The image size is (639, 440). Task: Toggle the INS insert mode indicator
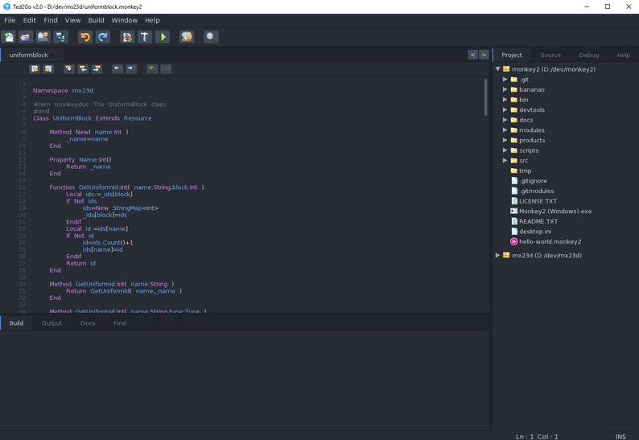620,436
